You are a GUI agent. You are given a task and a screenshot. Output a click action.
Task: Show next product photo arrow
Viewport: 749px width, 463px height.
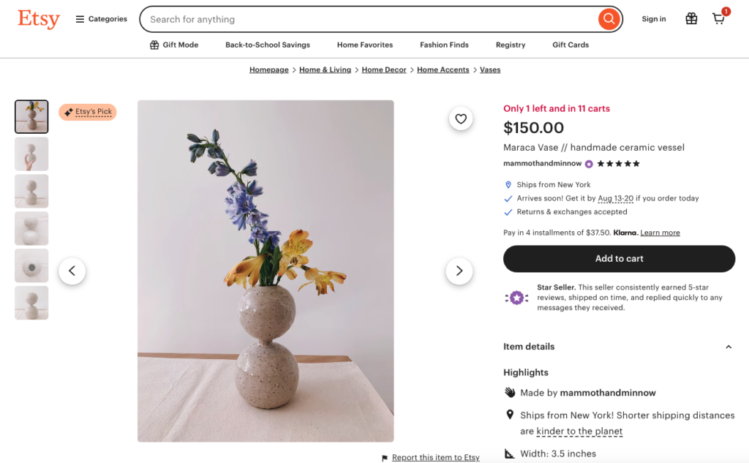click(x=459, y=271)
